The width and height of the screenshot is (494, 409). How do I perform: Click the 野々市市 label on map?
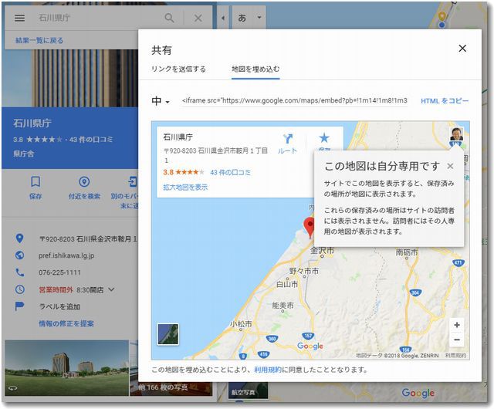pyautogui.click(x=304, y=271)
